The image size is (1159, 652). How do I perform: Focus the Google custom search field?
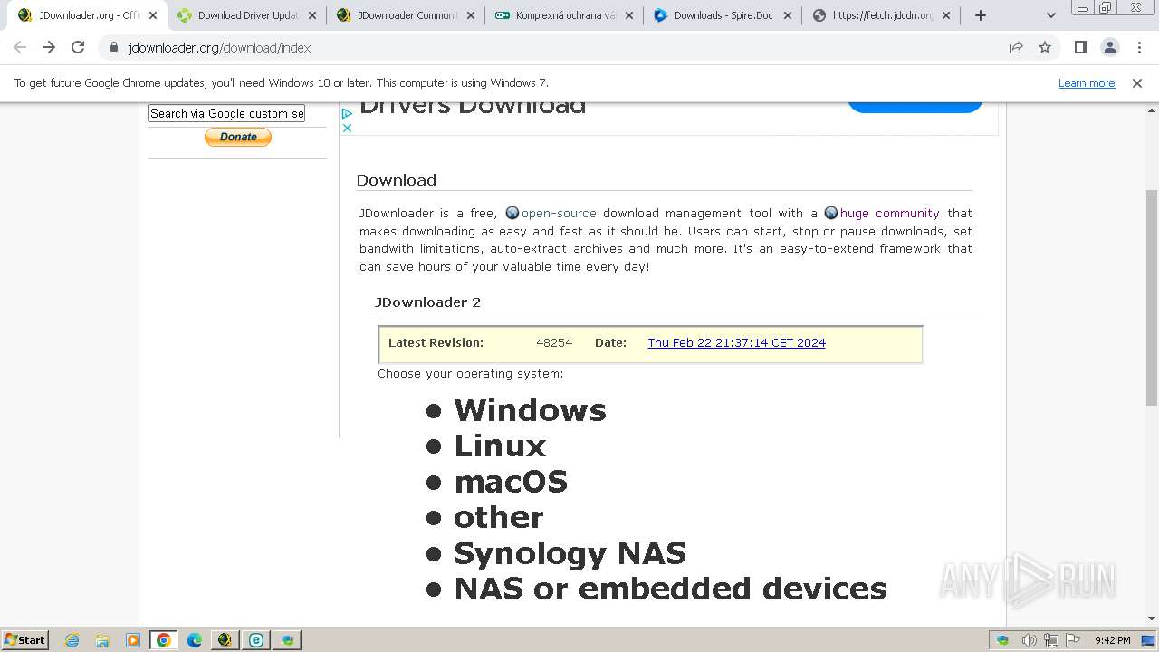tap(226, 113)
